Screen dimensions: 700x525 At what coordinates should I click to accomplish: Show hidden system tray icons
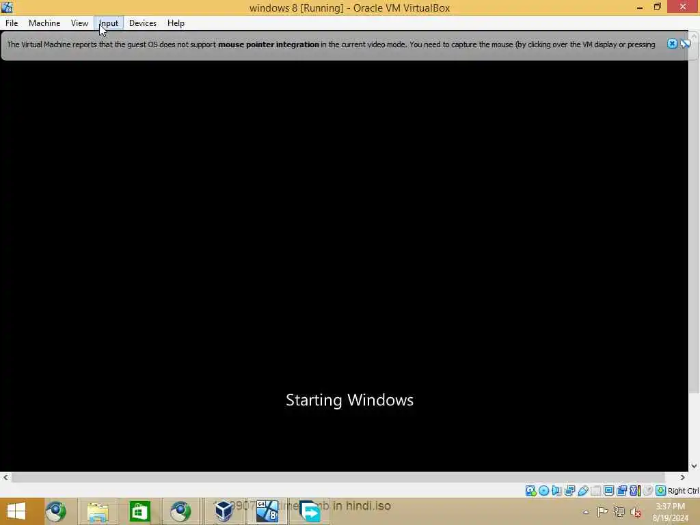coord(586,512)
